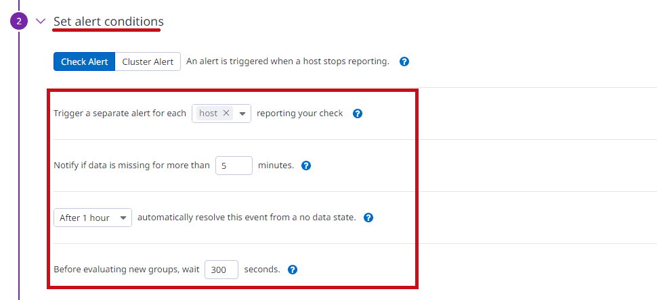Viewport: 657px width, 300px height.
Task: Open help for host stops reporting description
Action: click(x=404, y=61)
